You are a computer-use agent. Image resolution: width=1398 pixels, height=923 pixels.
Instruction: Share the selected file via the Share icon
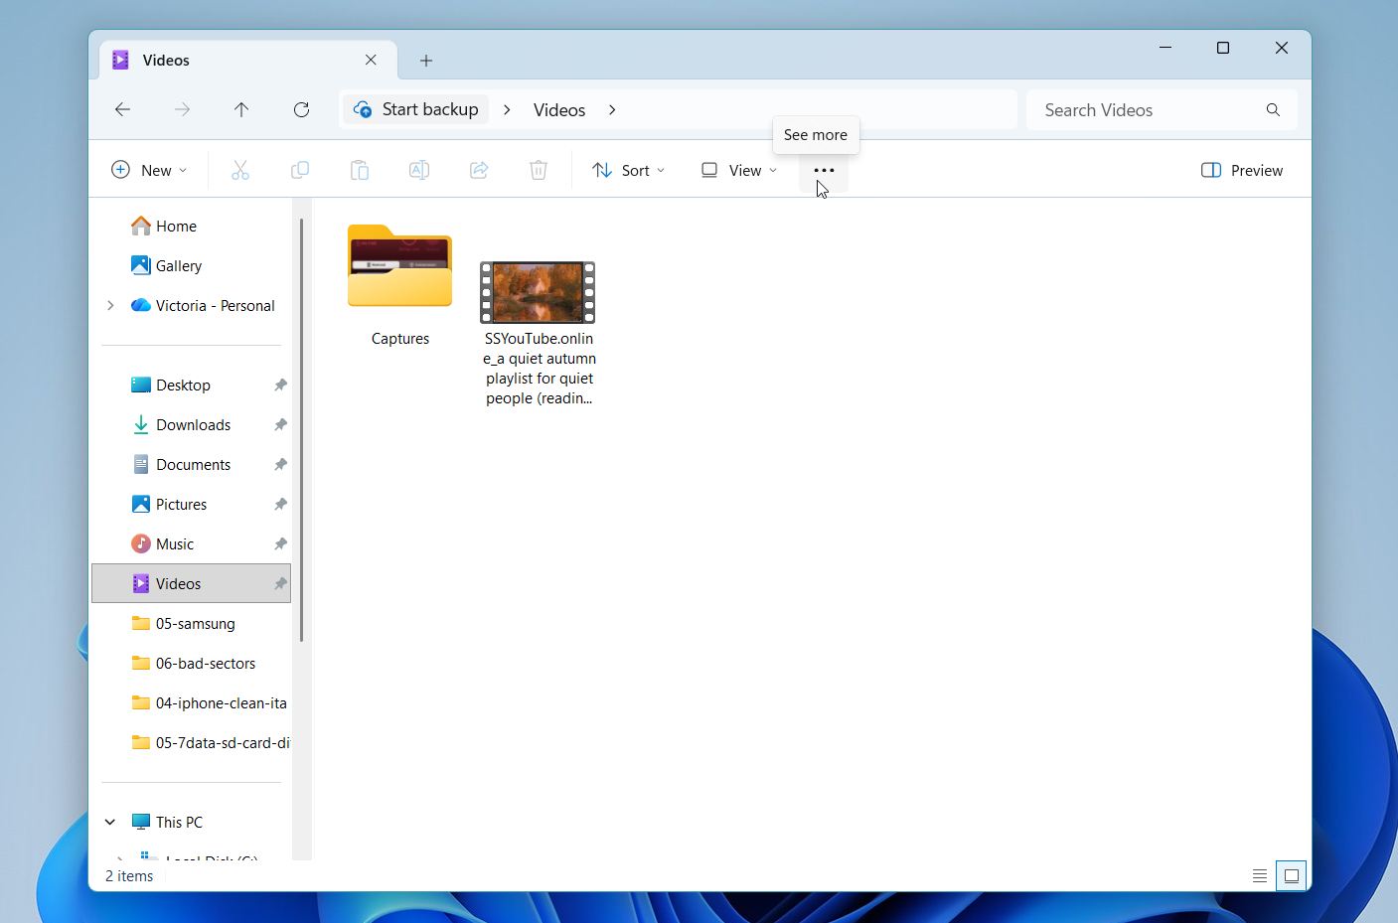point(478,169)
